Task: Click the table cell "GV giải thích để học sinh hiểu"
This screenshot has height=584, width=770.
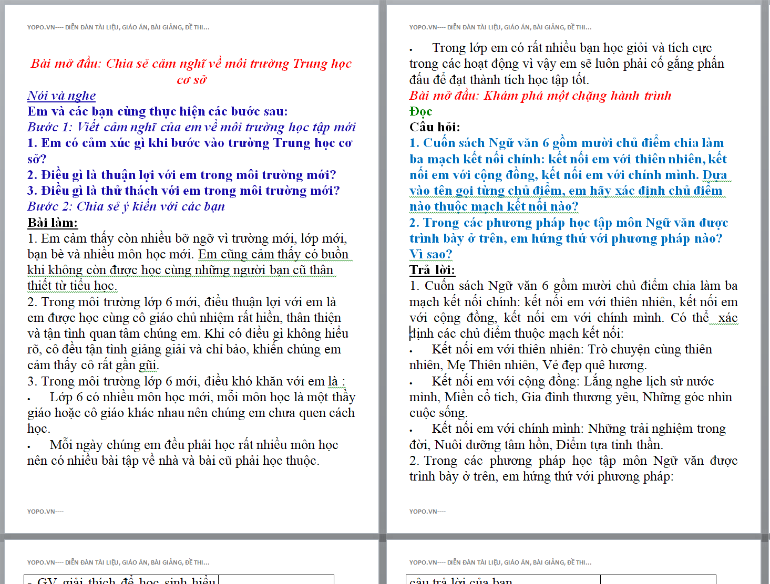Action: (121, 580)
